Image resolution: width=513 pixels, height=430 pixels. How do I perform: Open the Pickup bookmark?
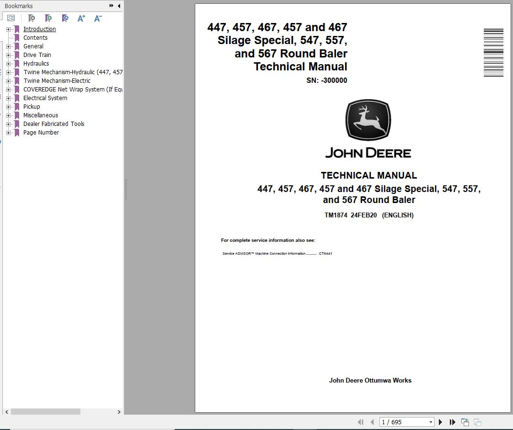point(32,107)
